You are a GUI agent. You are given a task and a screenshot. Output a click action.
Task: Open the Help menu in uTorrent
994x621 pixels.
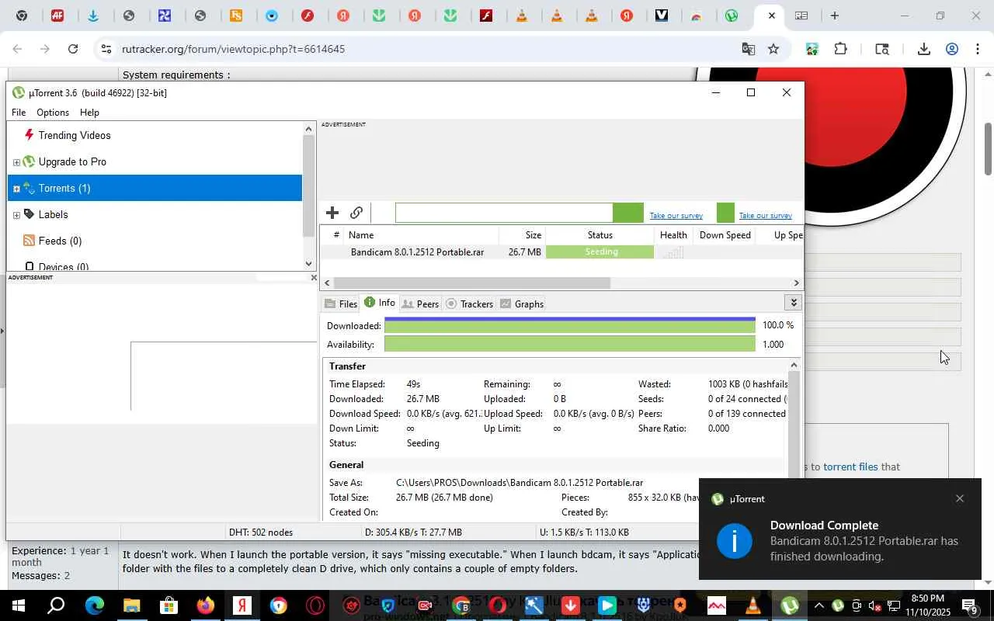click(x=89, y=113)
